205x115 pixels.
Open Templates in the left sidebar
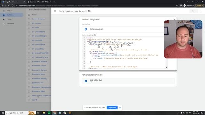[11, 23]
